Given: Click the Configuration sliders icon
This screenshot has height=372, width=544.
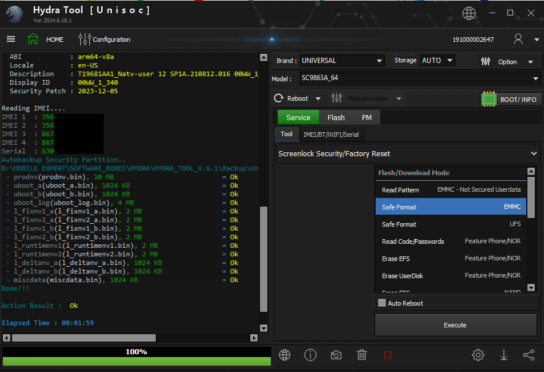Looking at the screenshot, I should pyautogui.click(x=85, y=39).
